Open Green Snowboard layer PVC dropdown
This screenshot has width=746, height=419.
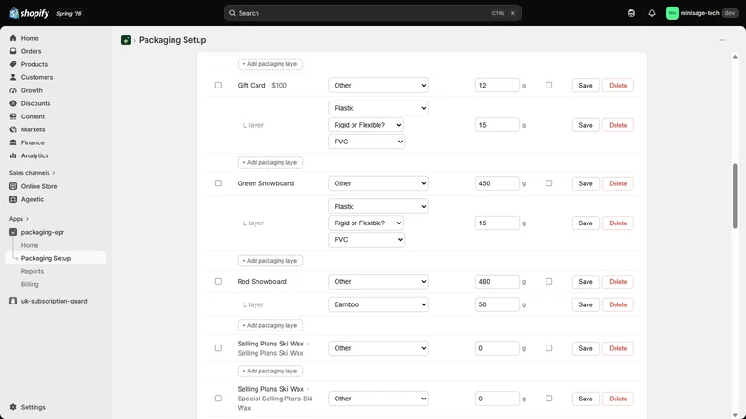point(366,240)
